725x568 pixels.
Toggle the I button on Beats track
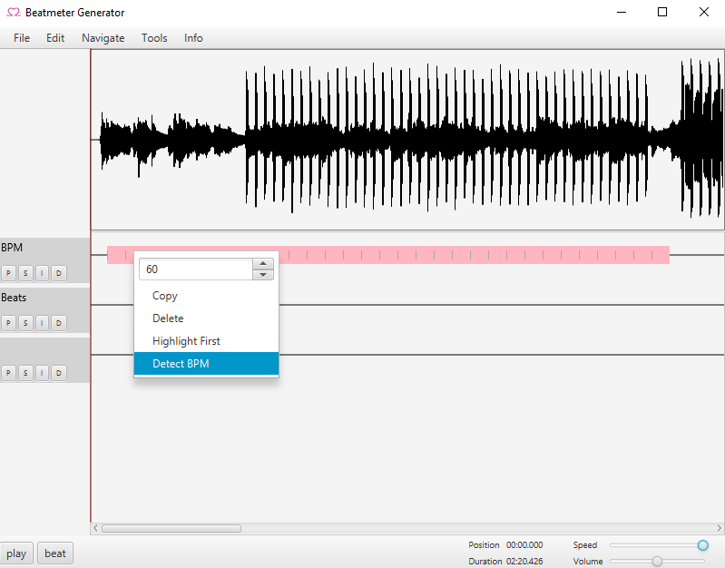click(x=42, y=323)
